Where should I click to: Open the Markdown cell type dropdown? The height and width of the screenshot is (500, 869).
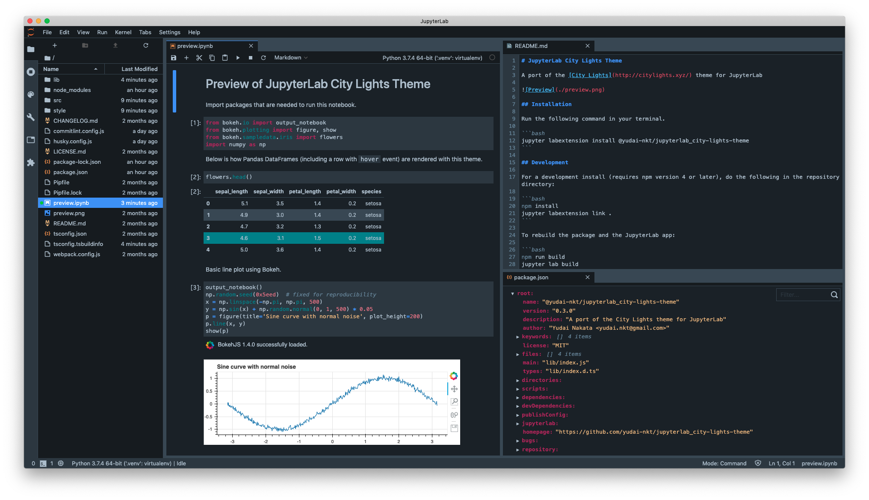pyautogui.click(x=291, y=58)
